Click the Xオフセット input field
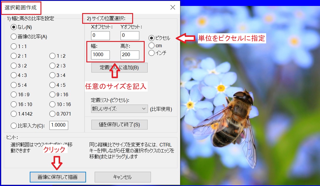 [100, 35]
